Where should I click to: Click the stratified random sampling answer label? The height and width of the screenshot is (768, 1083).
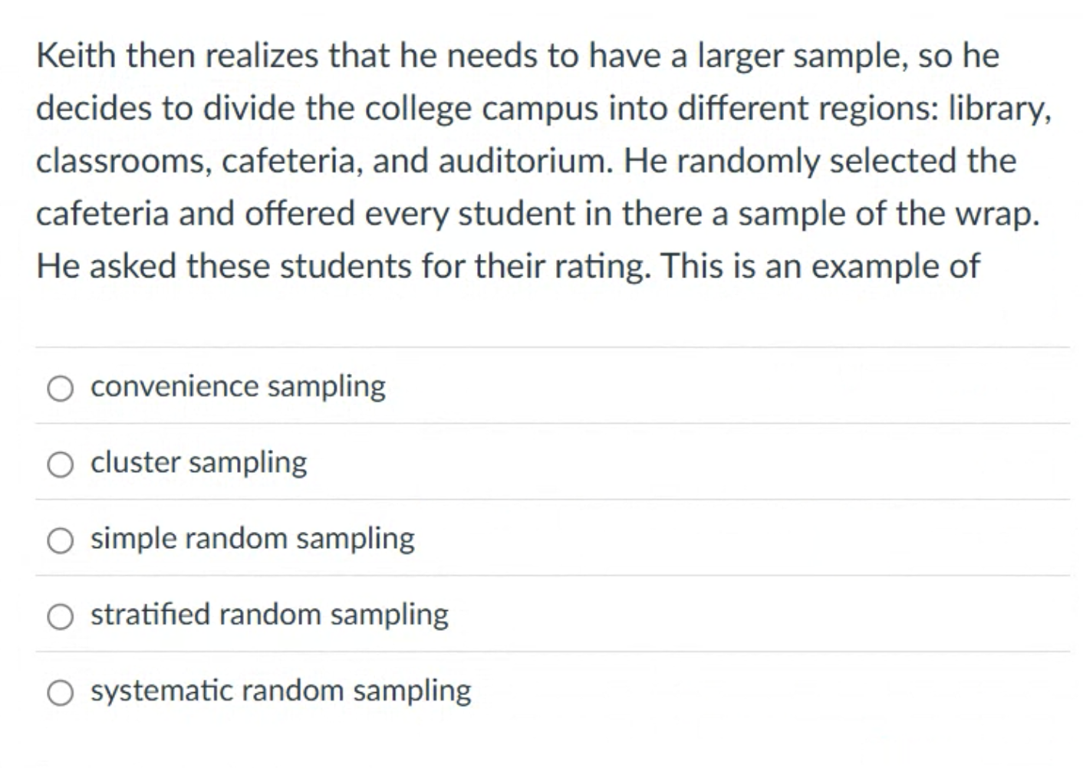point(269,613)
